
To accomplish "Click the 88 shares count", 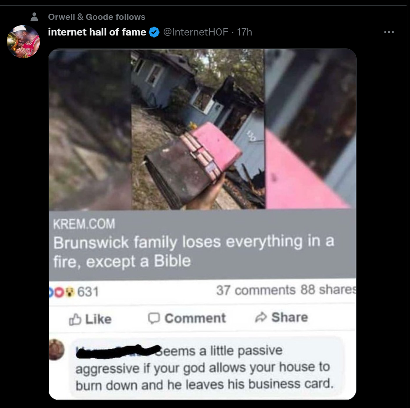I will tap(328, 290).
